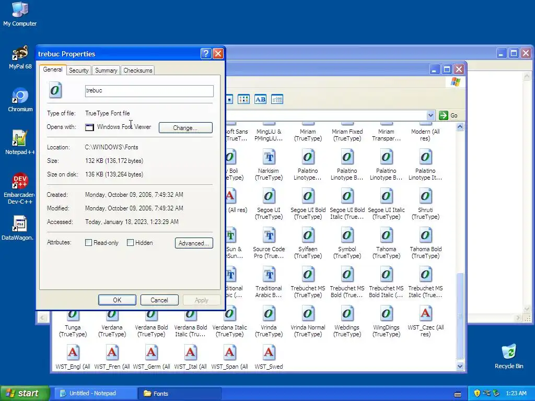
Task: Expand the Fonts address bar dropdown
Action: (431, 115)
